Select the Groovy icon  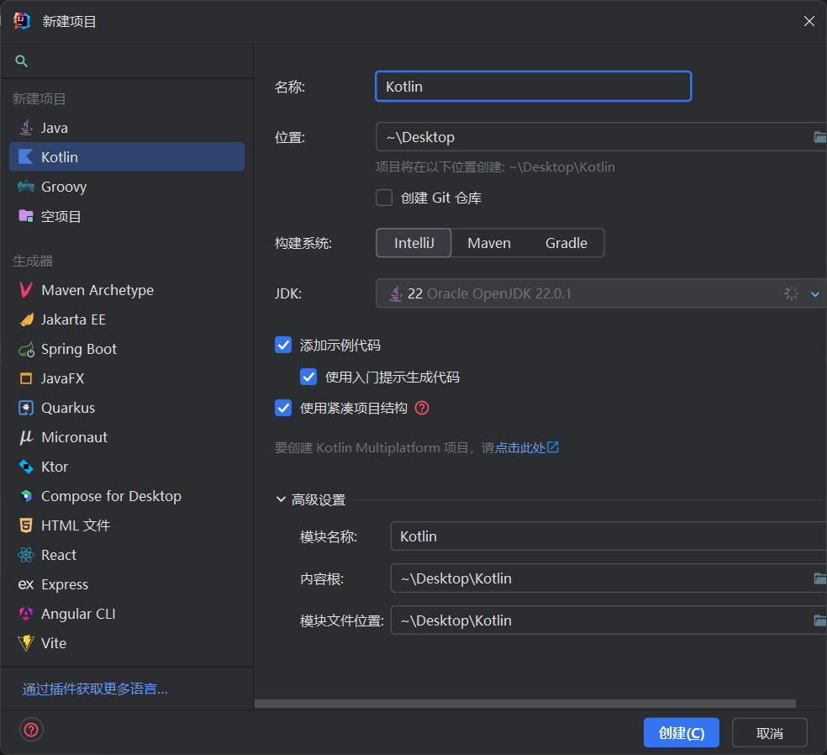click(x=26, y=187)
